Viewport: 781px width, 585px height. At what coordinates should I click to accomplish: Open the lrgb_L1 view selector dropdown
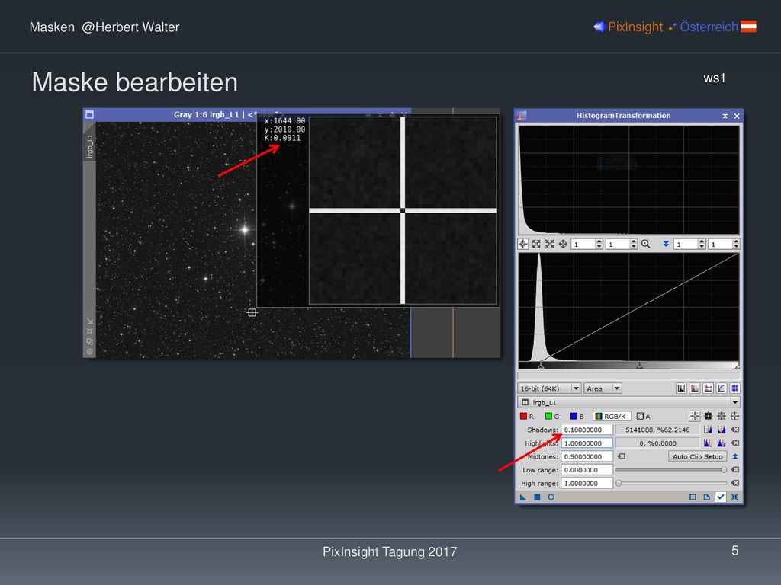(629, 402)
